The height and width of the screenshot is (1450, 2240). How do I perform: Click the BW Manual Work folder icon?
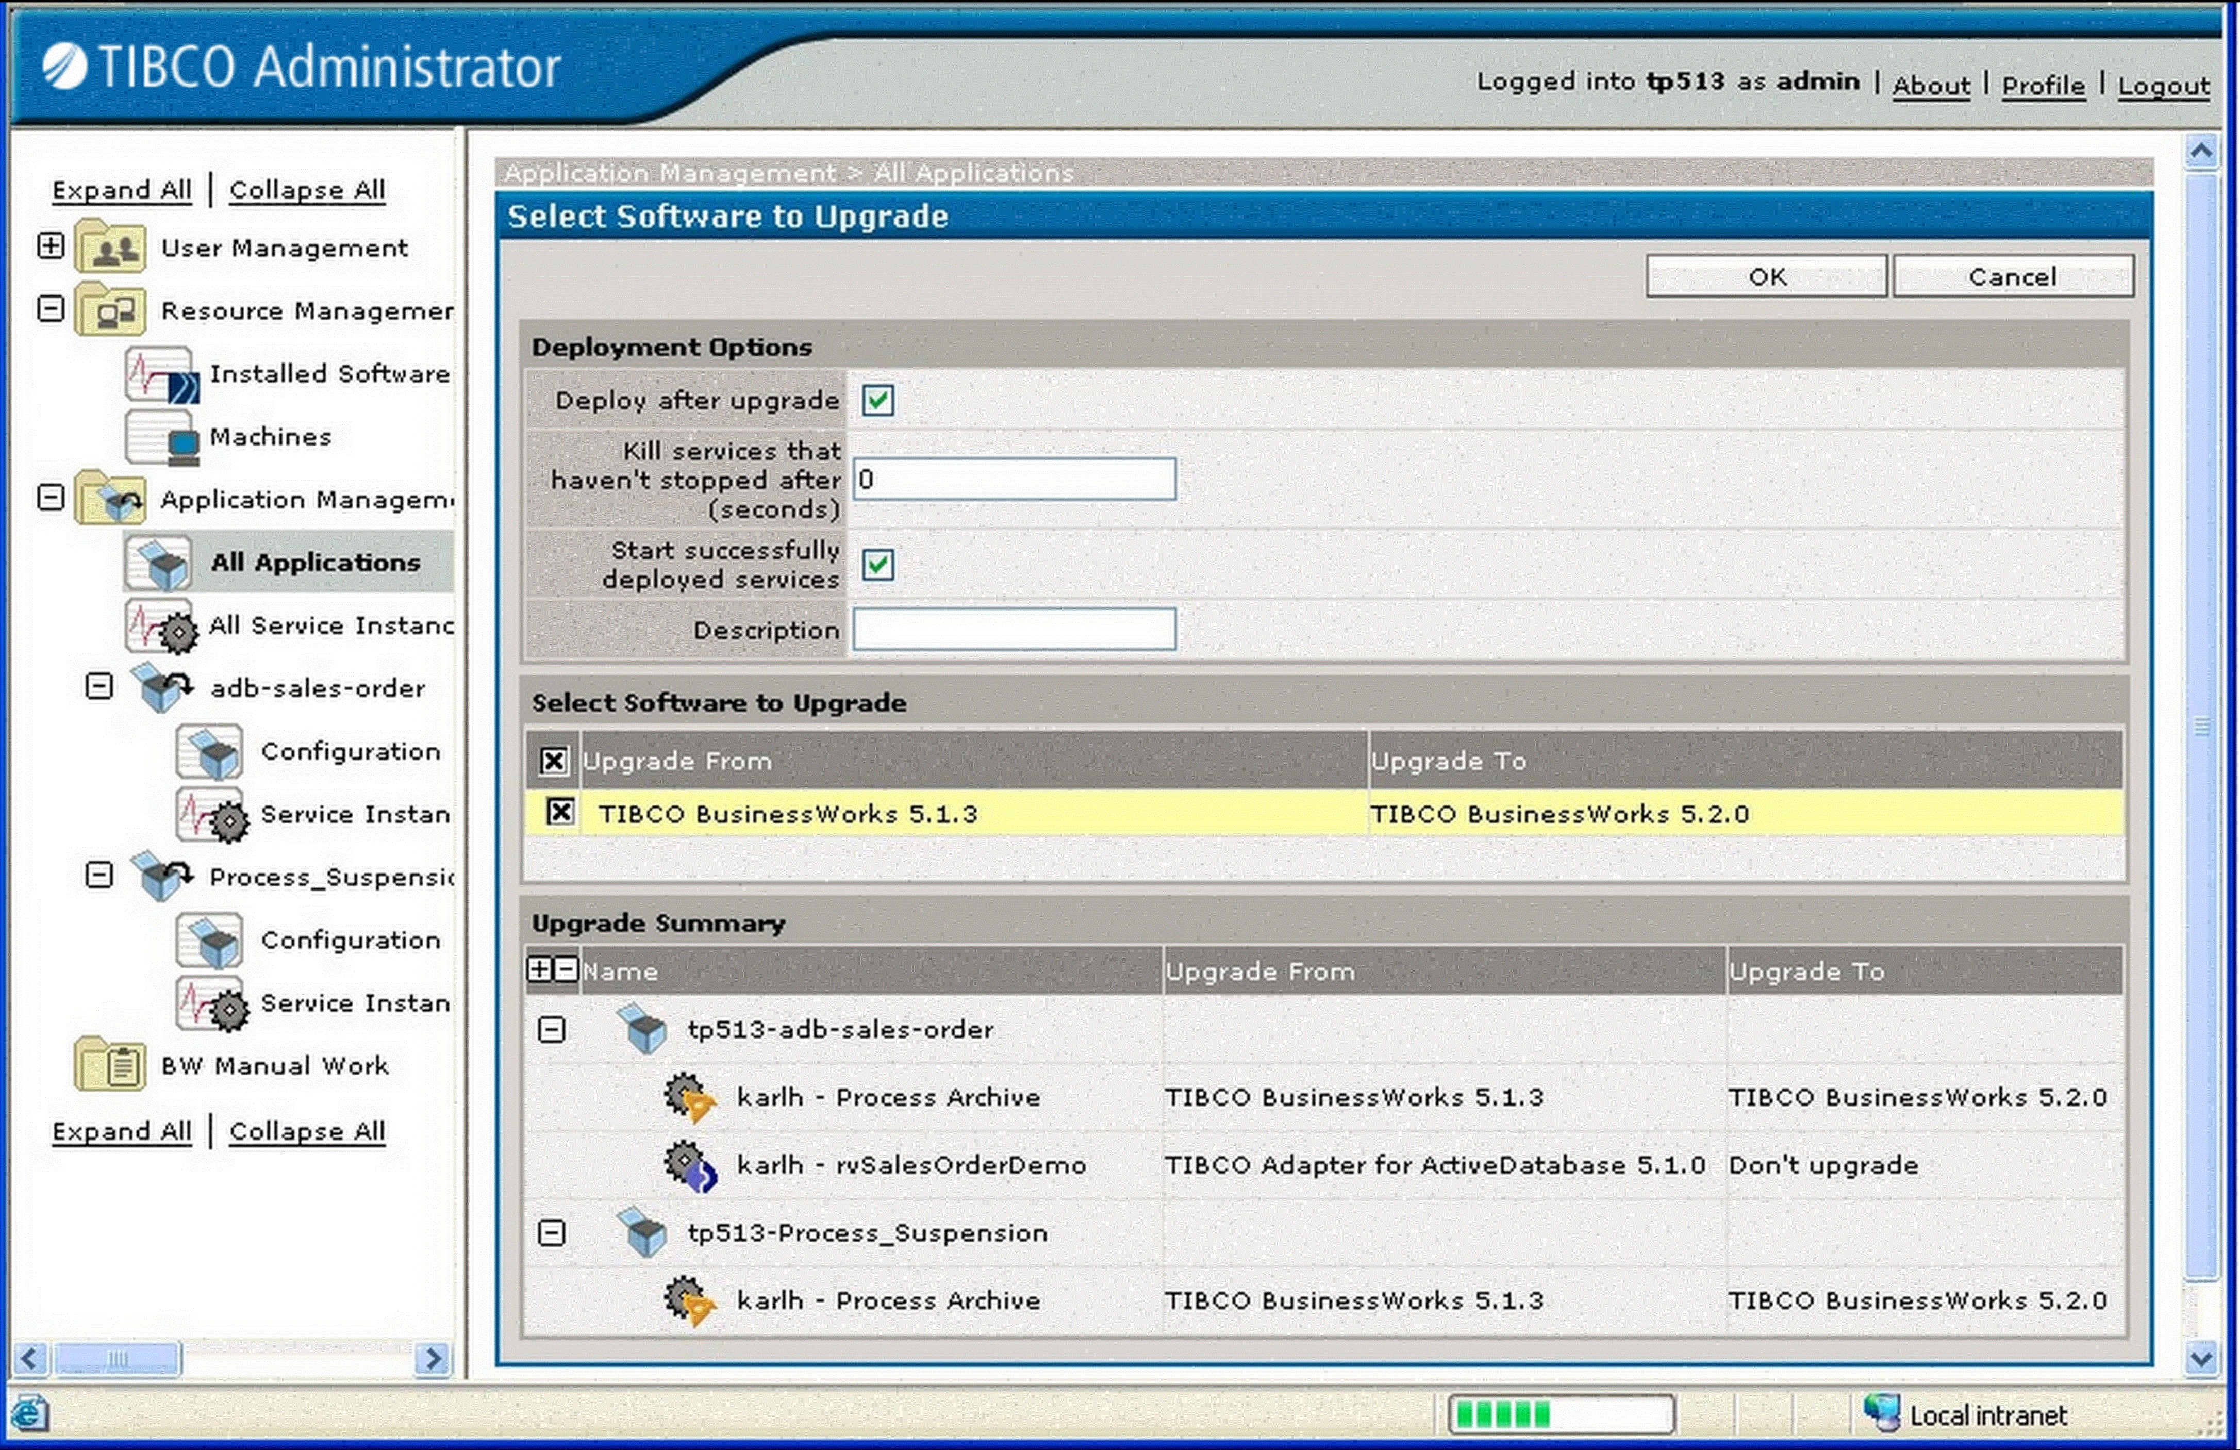coord(109,1065)
